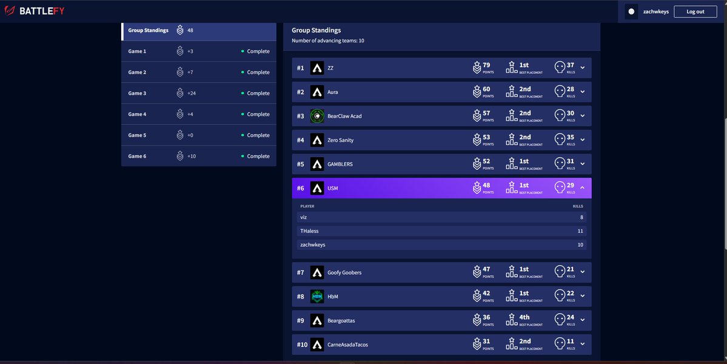Open Game 6 tab
This screenshot has height=364, width=727.
pyautogui.click(x=198, y=156)
